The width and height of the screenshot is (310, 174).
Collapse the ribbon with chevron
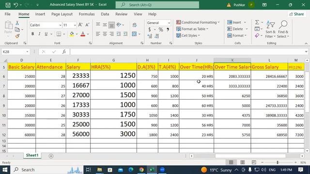pyautogui.click(x=306, y=43)
